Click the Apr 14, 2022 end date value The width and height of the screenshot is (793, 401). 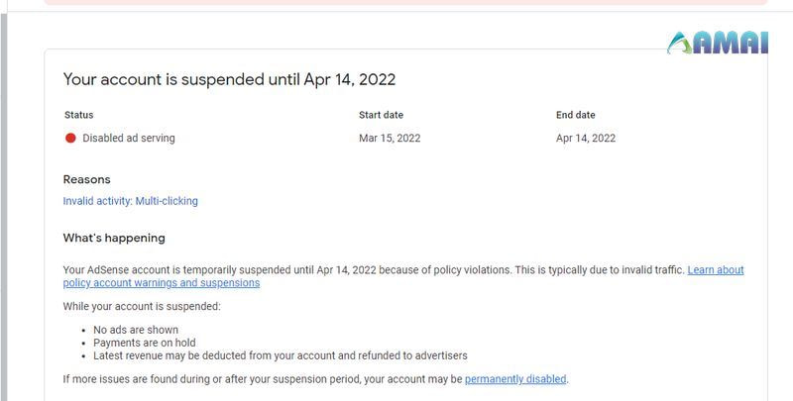[x=586, y=139]
